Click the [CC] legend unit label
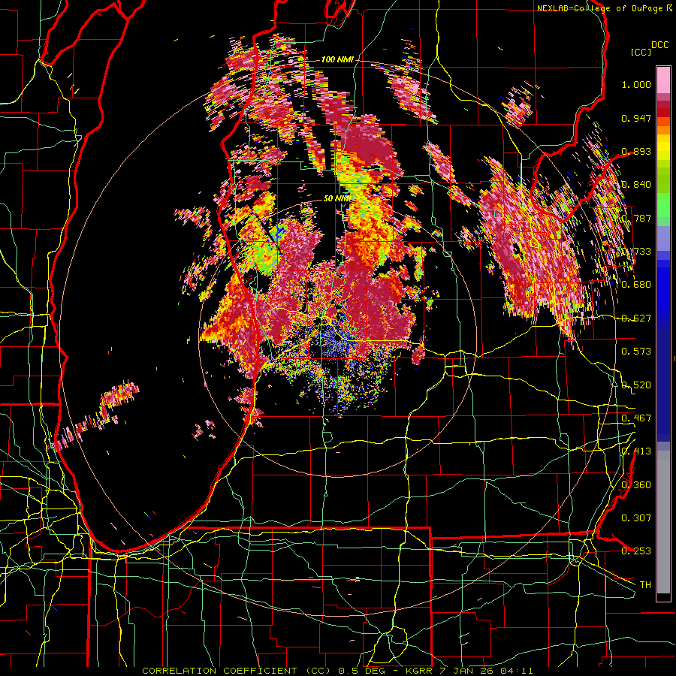Image resolution: width=676 pixels, height=676 pixels. pyautogui.click(x=641, y=52)
